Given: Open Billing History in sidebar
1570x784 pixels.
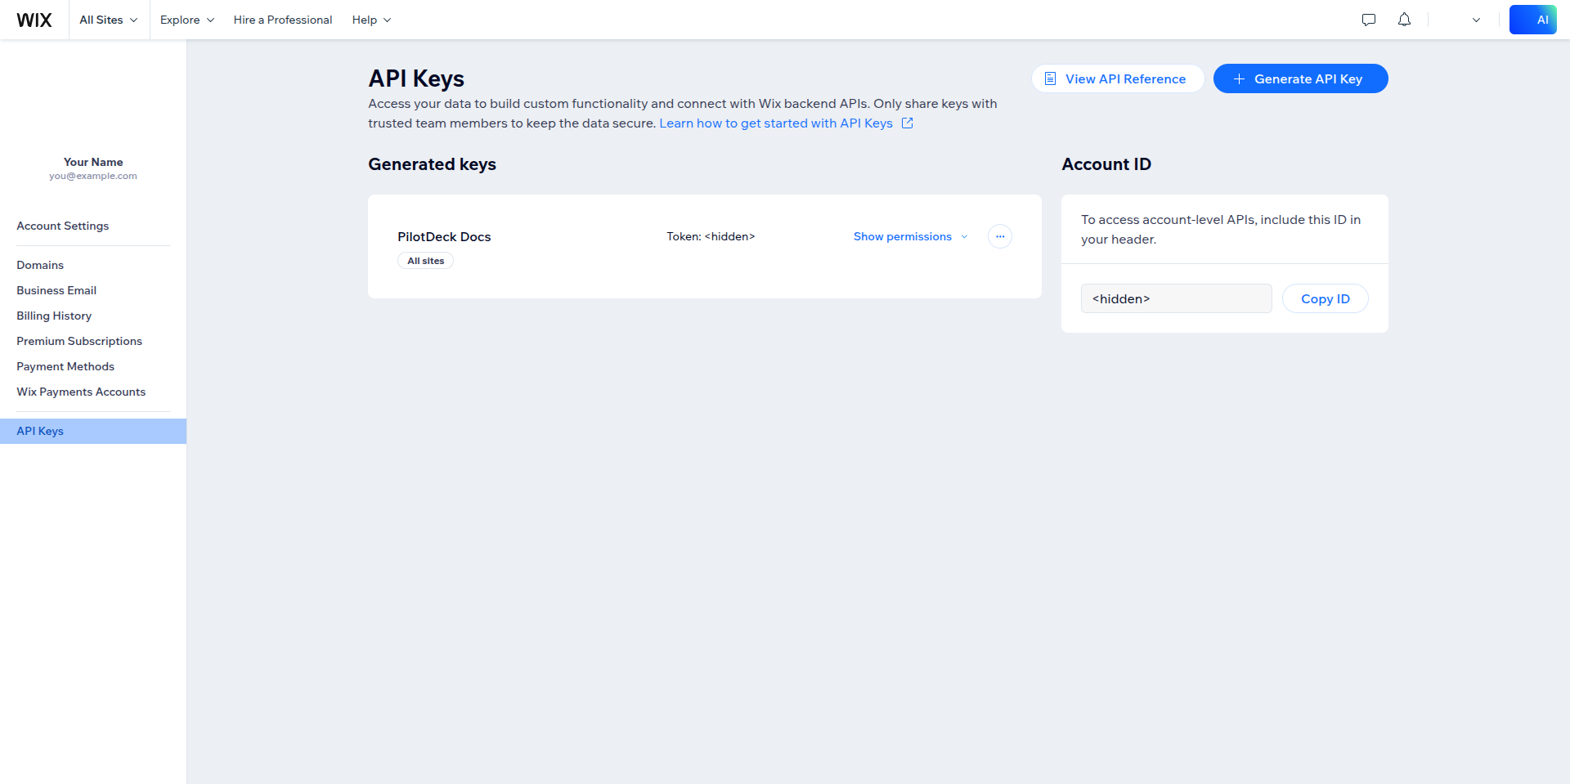Looking at the screenshot, I should point(54,316).
